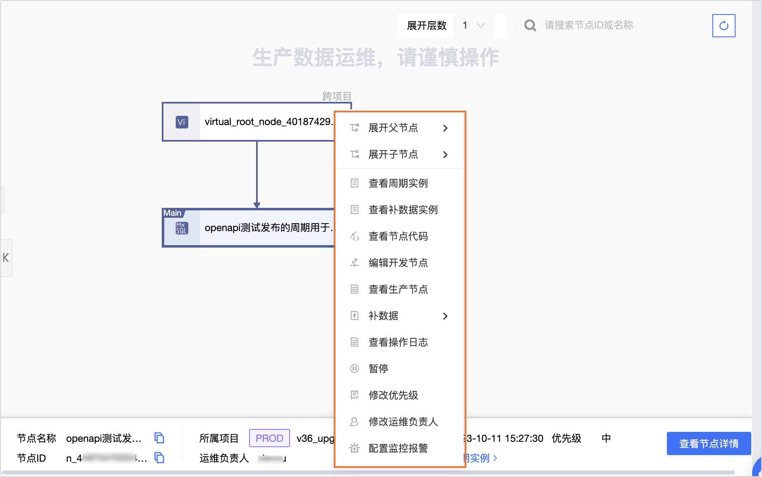Select 补数据 from the context menu
762x477 pixels.
tap(400, 316)
